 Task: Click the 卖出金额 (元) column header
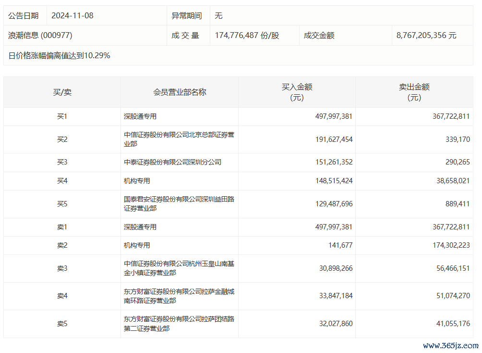[x=414, y=92]
